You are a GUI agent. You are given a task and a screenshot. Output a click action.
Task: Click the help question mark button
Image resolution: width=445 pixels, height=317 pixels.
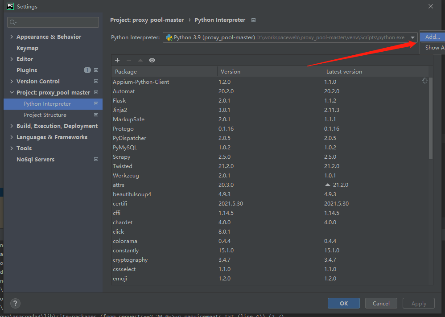pyautogui.click(x=15, y=303)
